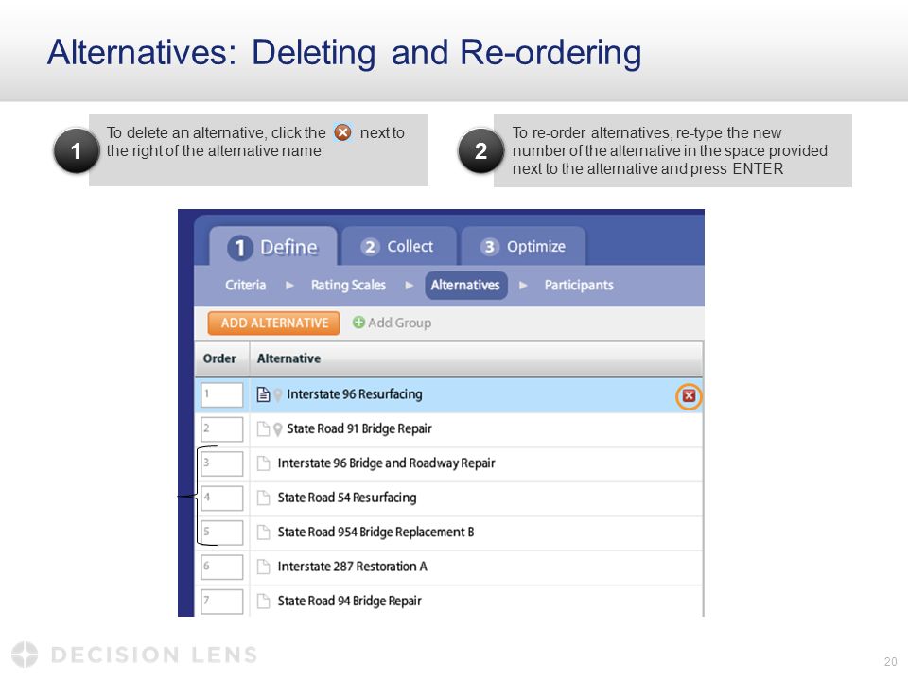Viewport: 908px width, 681px height.
Task: Click document icon of Interstate 96 Resurfacing
Action: point(264,394)
